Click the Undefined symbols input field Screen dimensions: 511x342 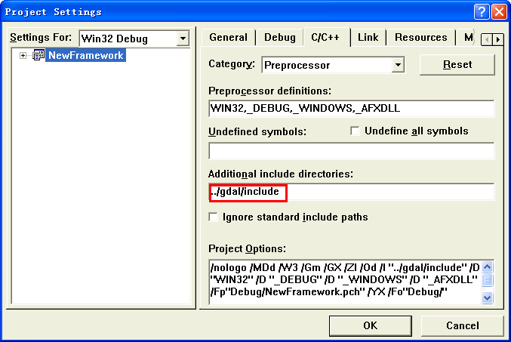tap(351, 151)
